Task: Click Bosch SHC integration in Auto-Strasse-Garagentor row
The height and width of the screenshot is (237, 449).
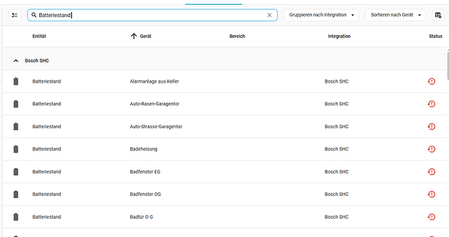Action: coord(336,126)
